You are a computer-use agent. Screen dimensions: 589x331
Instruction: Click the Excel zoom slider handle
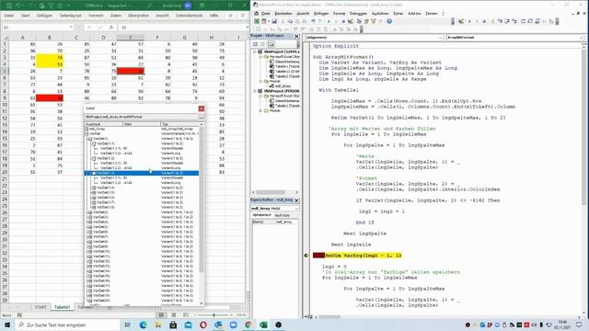214,314
